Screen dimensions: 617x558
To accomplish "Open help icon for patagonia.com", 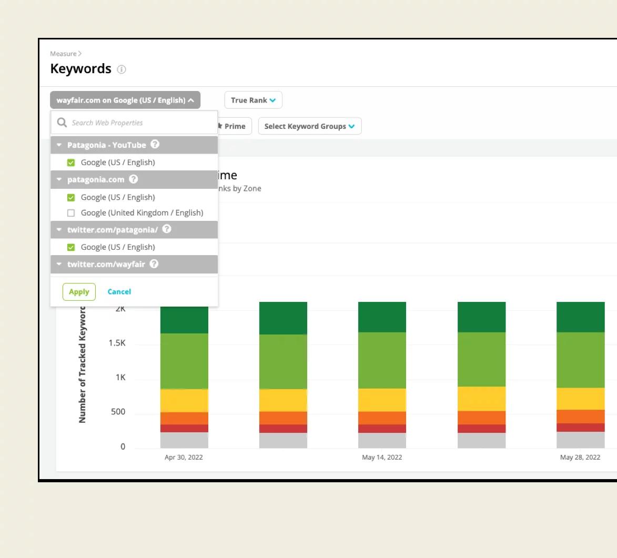I will coord(134,179).
